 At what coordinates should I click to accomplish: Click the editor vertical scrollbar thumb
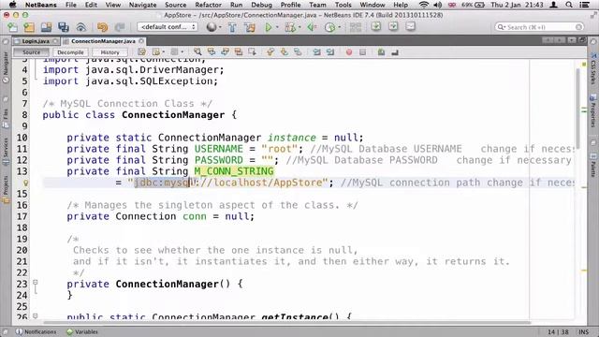[x=578, y=109]
